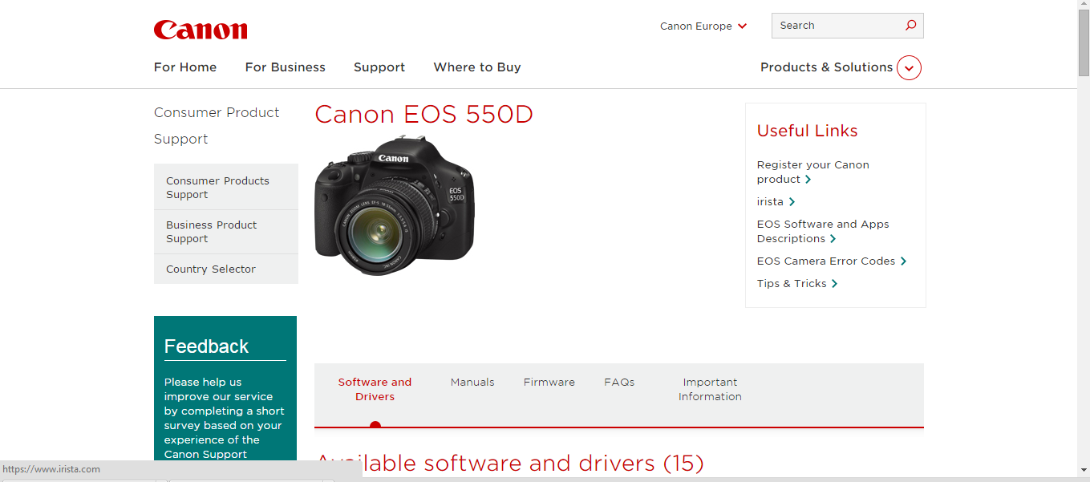
Task: Open EOS Software and Apps Descriptions
Action: [823, 231]
